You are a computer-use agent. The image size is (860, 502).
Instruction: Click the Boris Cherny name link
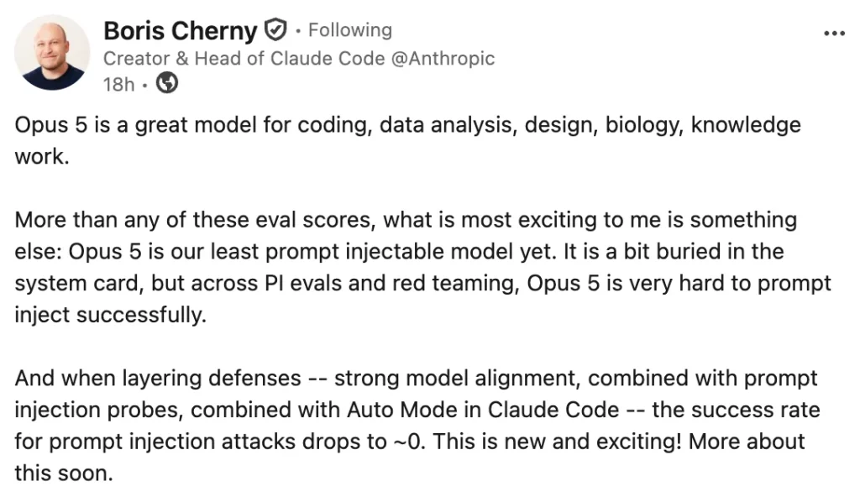pos(180,31)
